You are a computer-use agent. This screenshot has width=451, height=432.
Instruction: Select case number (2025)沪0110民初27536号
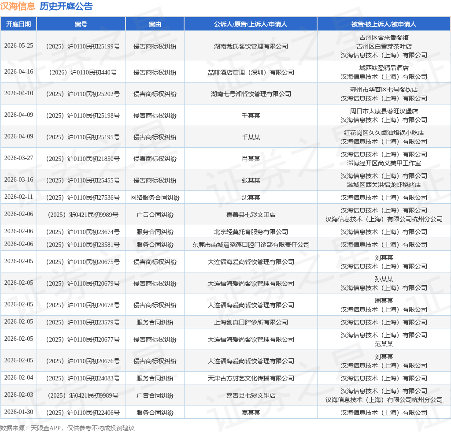(x=81, y=197)
